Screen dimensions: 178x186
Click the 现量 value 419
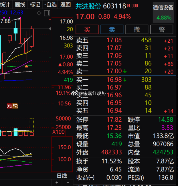[x=117, y=144]
